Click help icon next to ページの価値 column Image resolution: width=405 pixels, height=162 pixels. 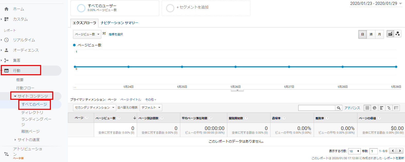379,118
